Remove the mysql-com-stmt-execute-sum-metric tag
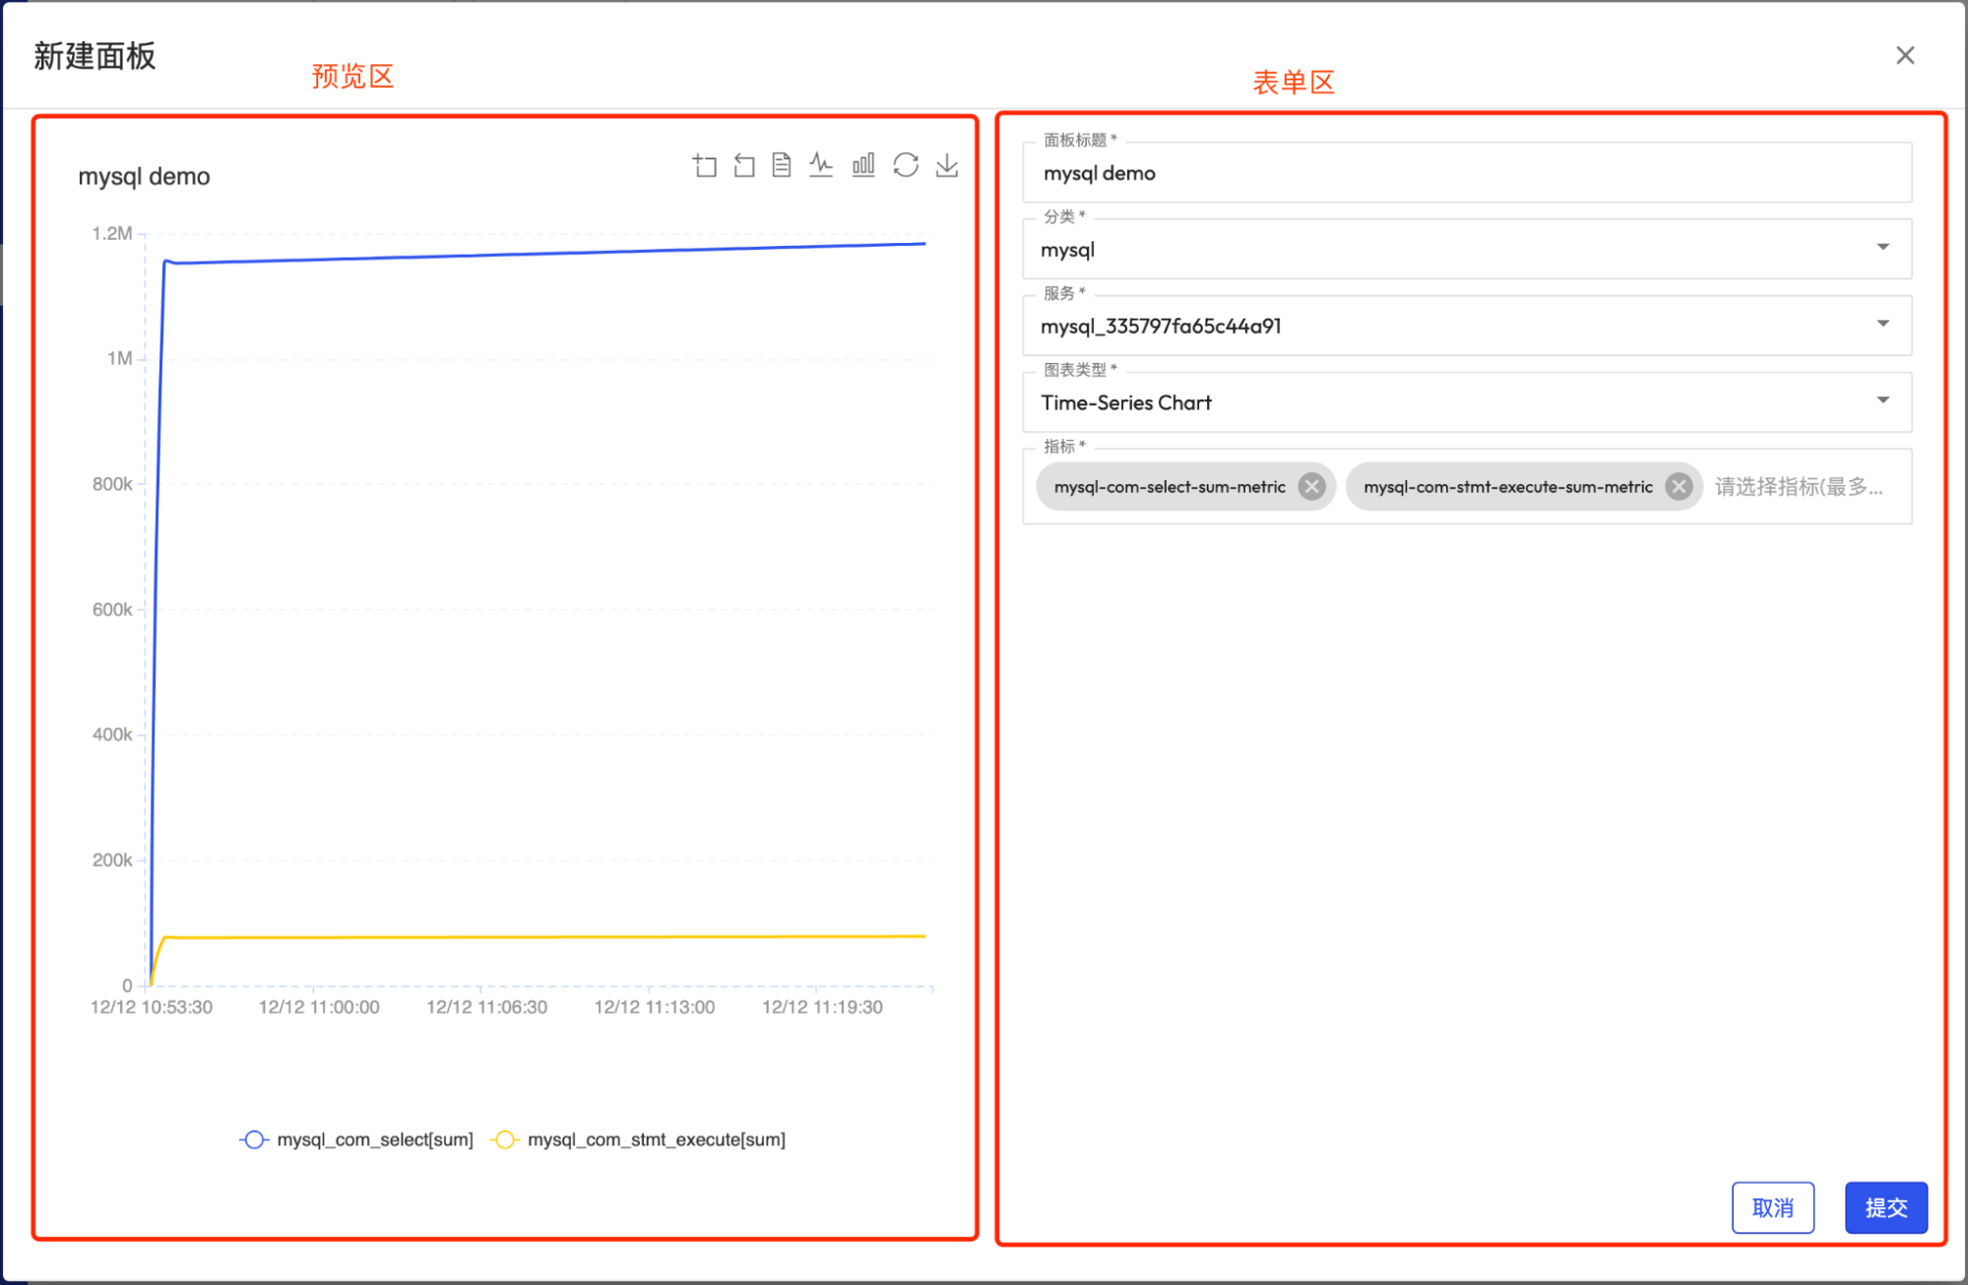This screenshot has width=1968, height=1285. click(1679, 486)
